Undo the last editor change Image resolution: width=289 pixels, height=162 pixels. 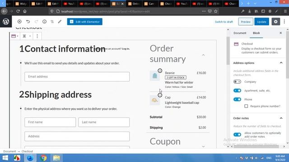point(28,22)
